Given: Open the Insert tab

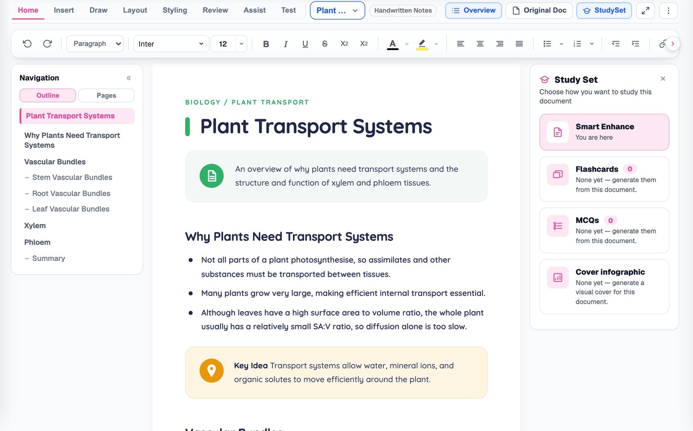Looking at the screenshot, I should pos(64,10).
